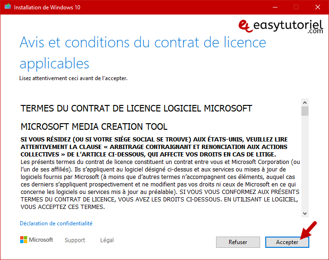Click the 'VOUS ACCEPTEZ CES TERMES.' line
The height and width of the screenshot is (260, 329).
click(62, 207)
